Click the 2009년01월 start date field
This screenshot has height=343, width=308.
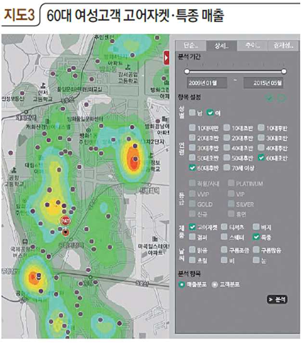tap(207, 83)
